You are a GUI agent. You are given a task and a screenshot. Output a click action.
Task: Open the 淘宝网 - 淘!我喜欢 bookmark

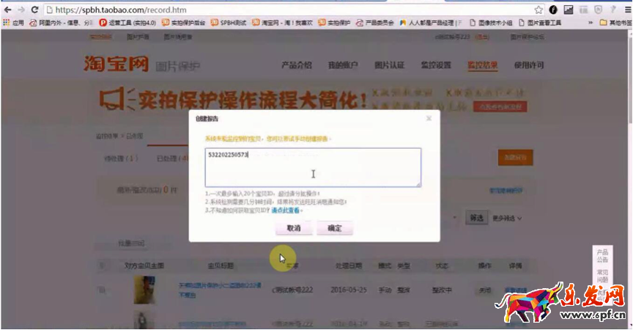point(283,23)
